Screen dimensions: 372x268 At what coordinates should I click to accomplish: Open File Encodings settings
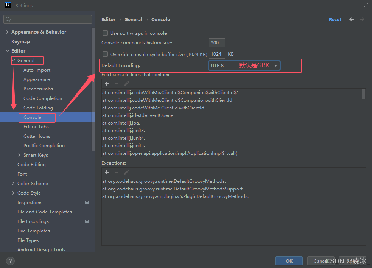pos(33,221)
